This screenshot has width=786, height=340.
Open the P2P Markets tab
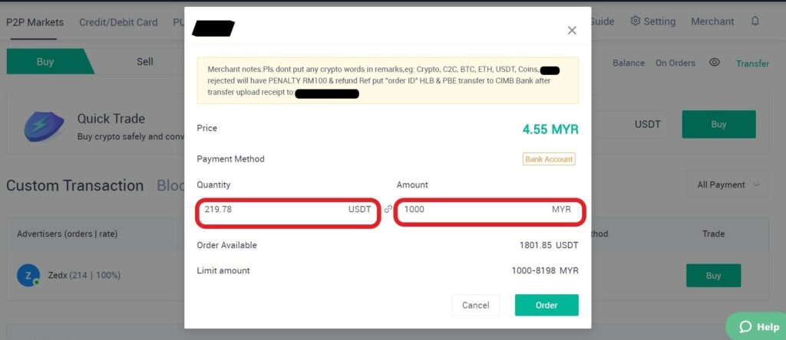35,22
